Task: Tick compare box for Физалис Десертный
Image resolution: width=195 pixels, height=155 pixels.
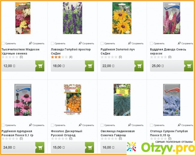Action: click(52, 125)
